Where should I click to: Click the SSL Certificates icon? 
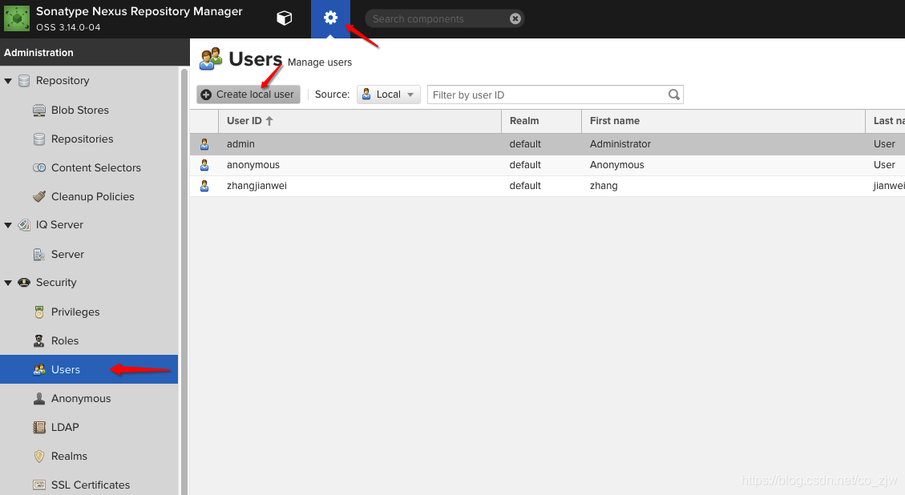click(x=39, y=485)
